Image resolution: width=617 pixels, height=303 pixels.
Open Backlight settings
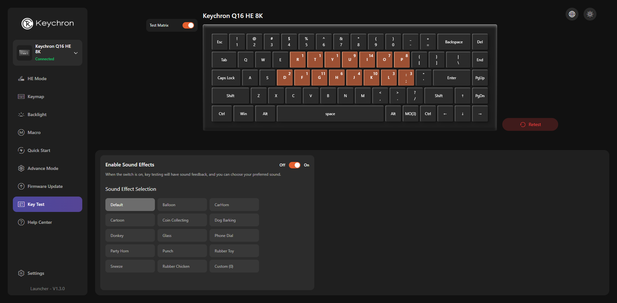37,114
